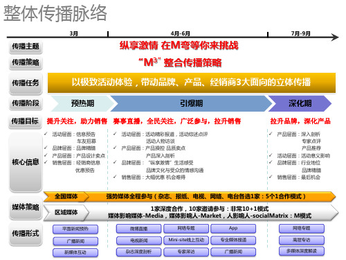Click the 产品层面：深入剖析 bullet
Image resolution: width=346 pixels, height=260 pixels.
click(x=298, y=135)
